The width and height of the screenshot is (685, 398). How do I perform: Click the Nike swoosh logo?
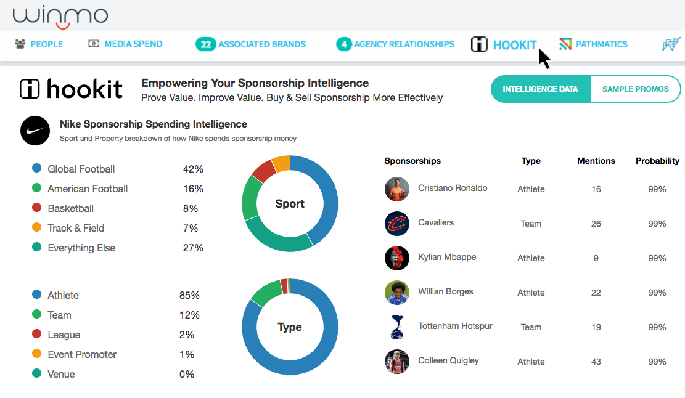pos(35,131)
